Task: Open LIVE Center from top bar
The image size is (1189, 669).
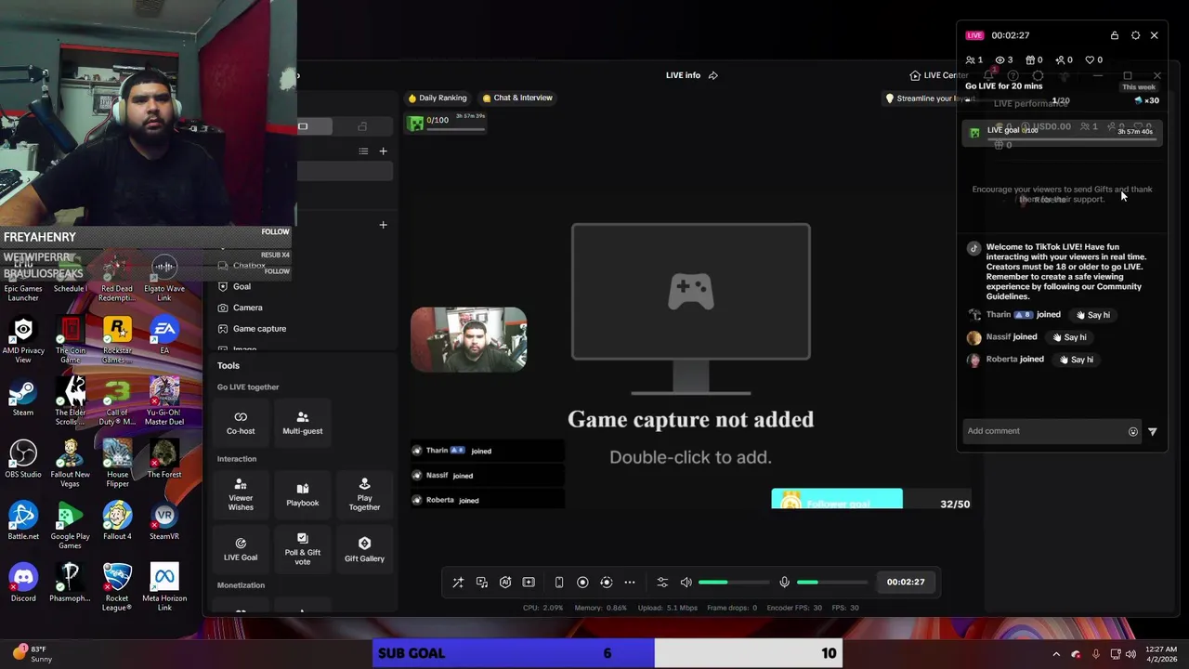Action: (939, 75)
